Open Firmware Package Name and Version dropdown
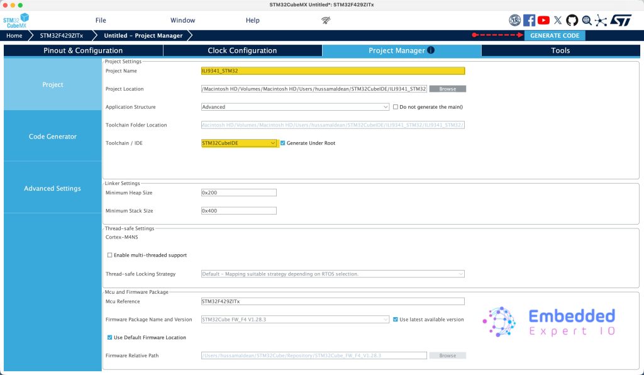644x375 pixels. (x=295, y=320)
